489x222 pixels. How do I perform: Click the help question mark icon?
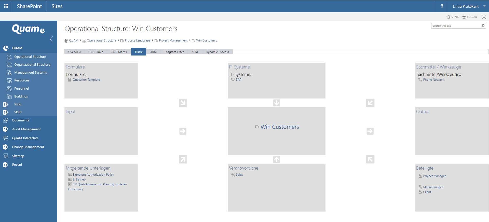tap(442, 6)
